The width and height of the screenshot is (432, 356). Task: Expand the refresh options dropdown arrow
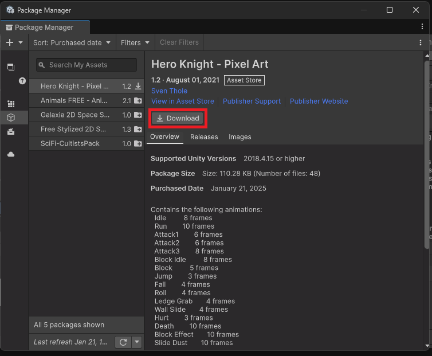tap(137, 342)
